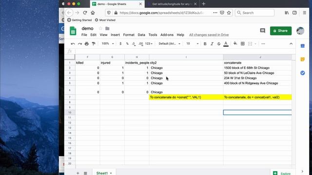
Task: Click the Merge cells icon
Action: pos(250,44)
